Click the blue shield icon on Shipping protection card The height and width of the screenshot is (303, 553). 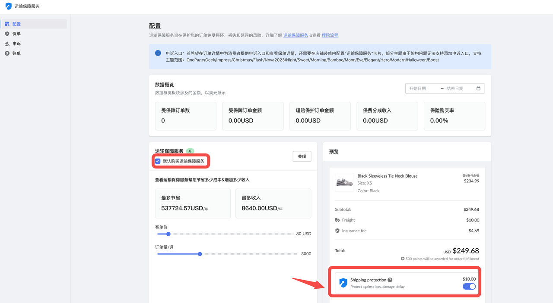point(343,283)
